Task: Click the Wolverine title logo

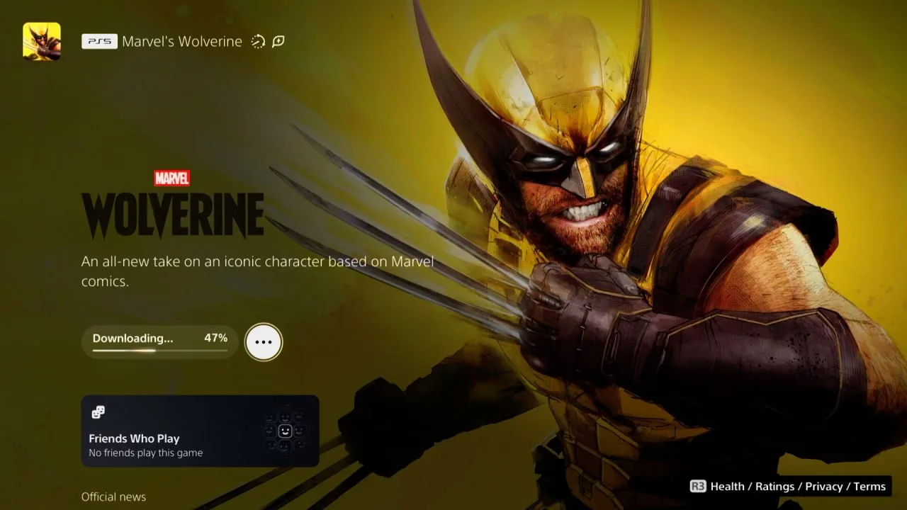Action: tap(173, 215)
